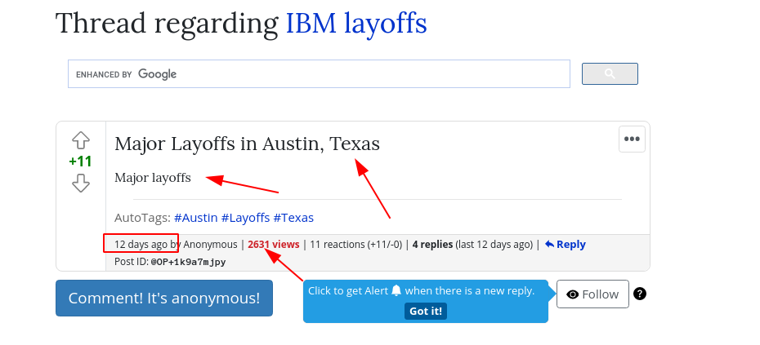This screenshot has height=345, width=760.
Task: Click the 2631 views count
Action: tap(274, 244)
